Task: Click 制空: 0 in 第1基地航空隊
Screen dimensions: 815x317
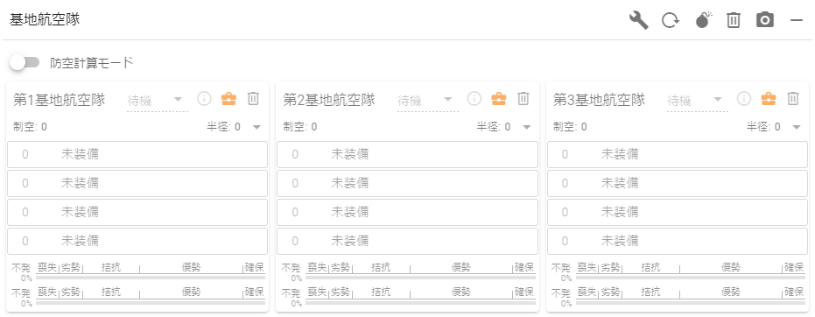Action: coord(30,127)
